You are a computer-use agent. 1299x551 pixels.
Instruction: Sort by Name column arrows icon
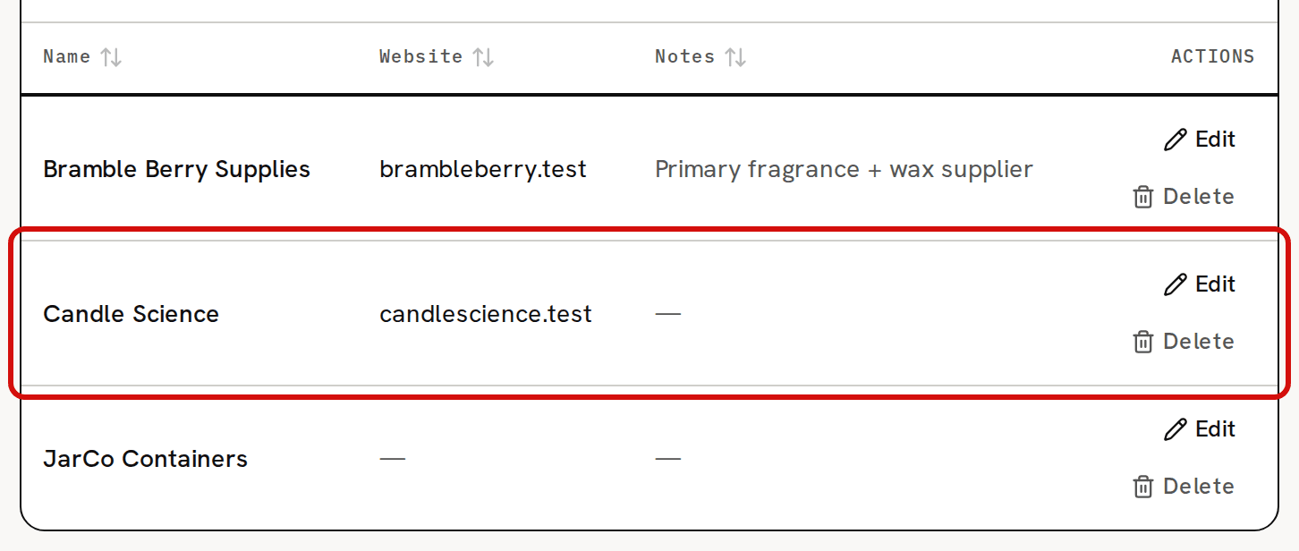click(111, 57)
